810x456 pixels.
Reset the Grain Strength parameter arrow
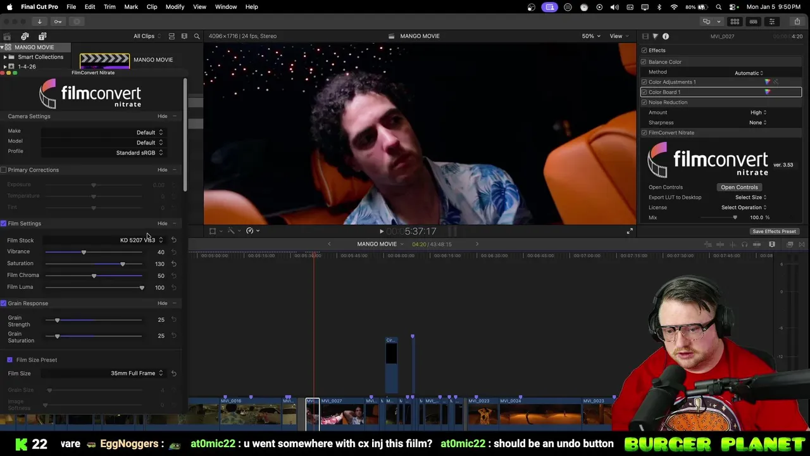coord(174,320)
